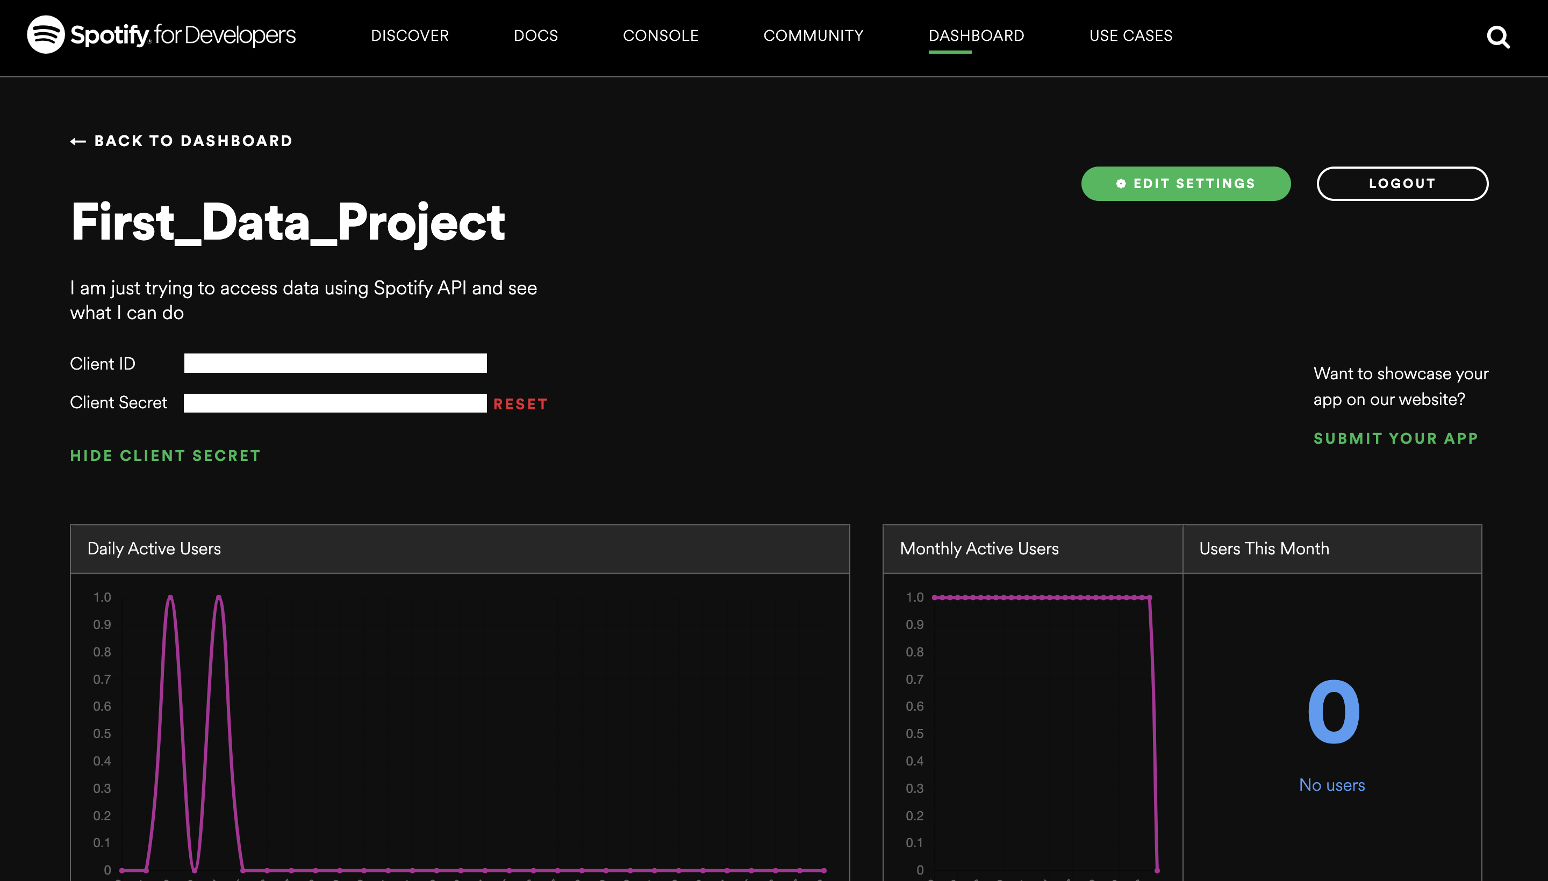Log out using the Logout button
Screen dimensions: 1548x881
[x=1402, y=183]
